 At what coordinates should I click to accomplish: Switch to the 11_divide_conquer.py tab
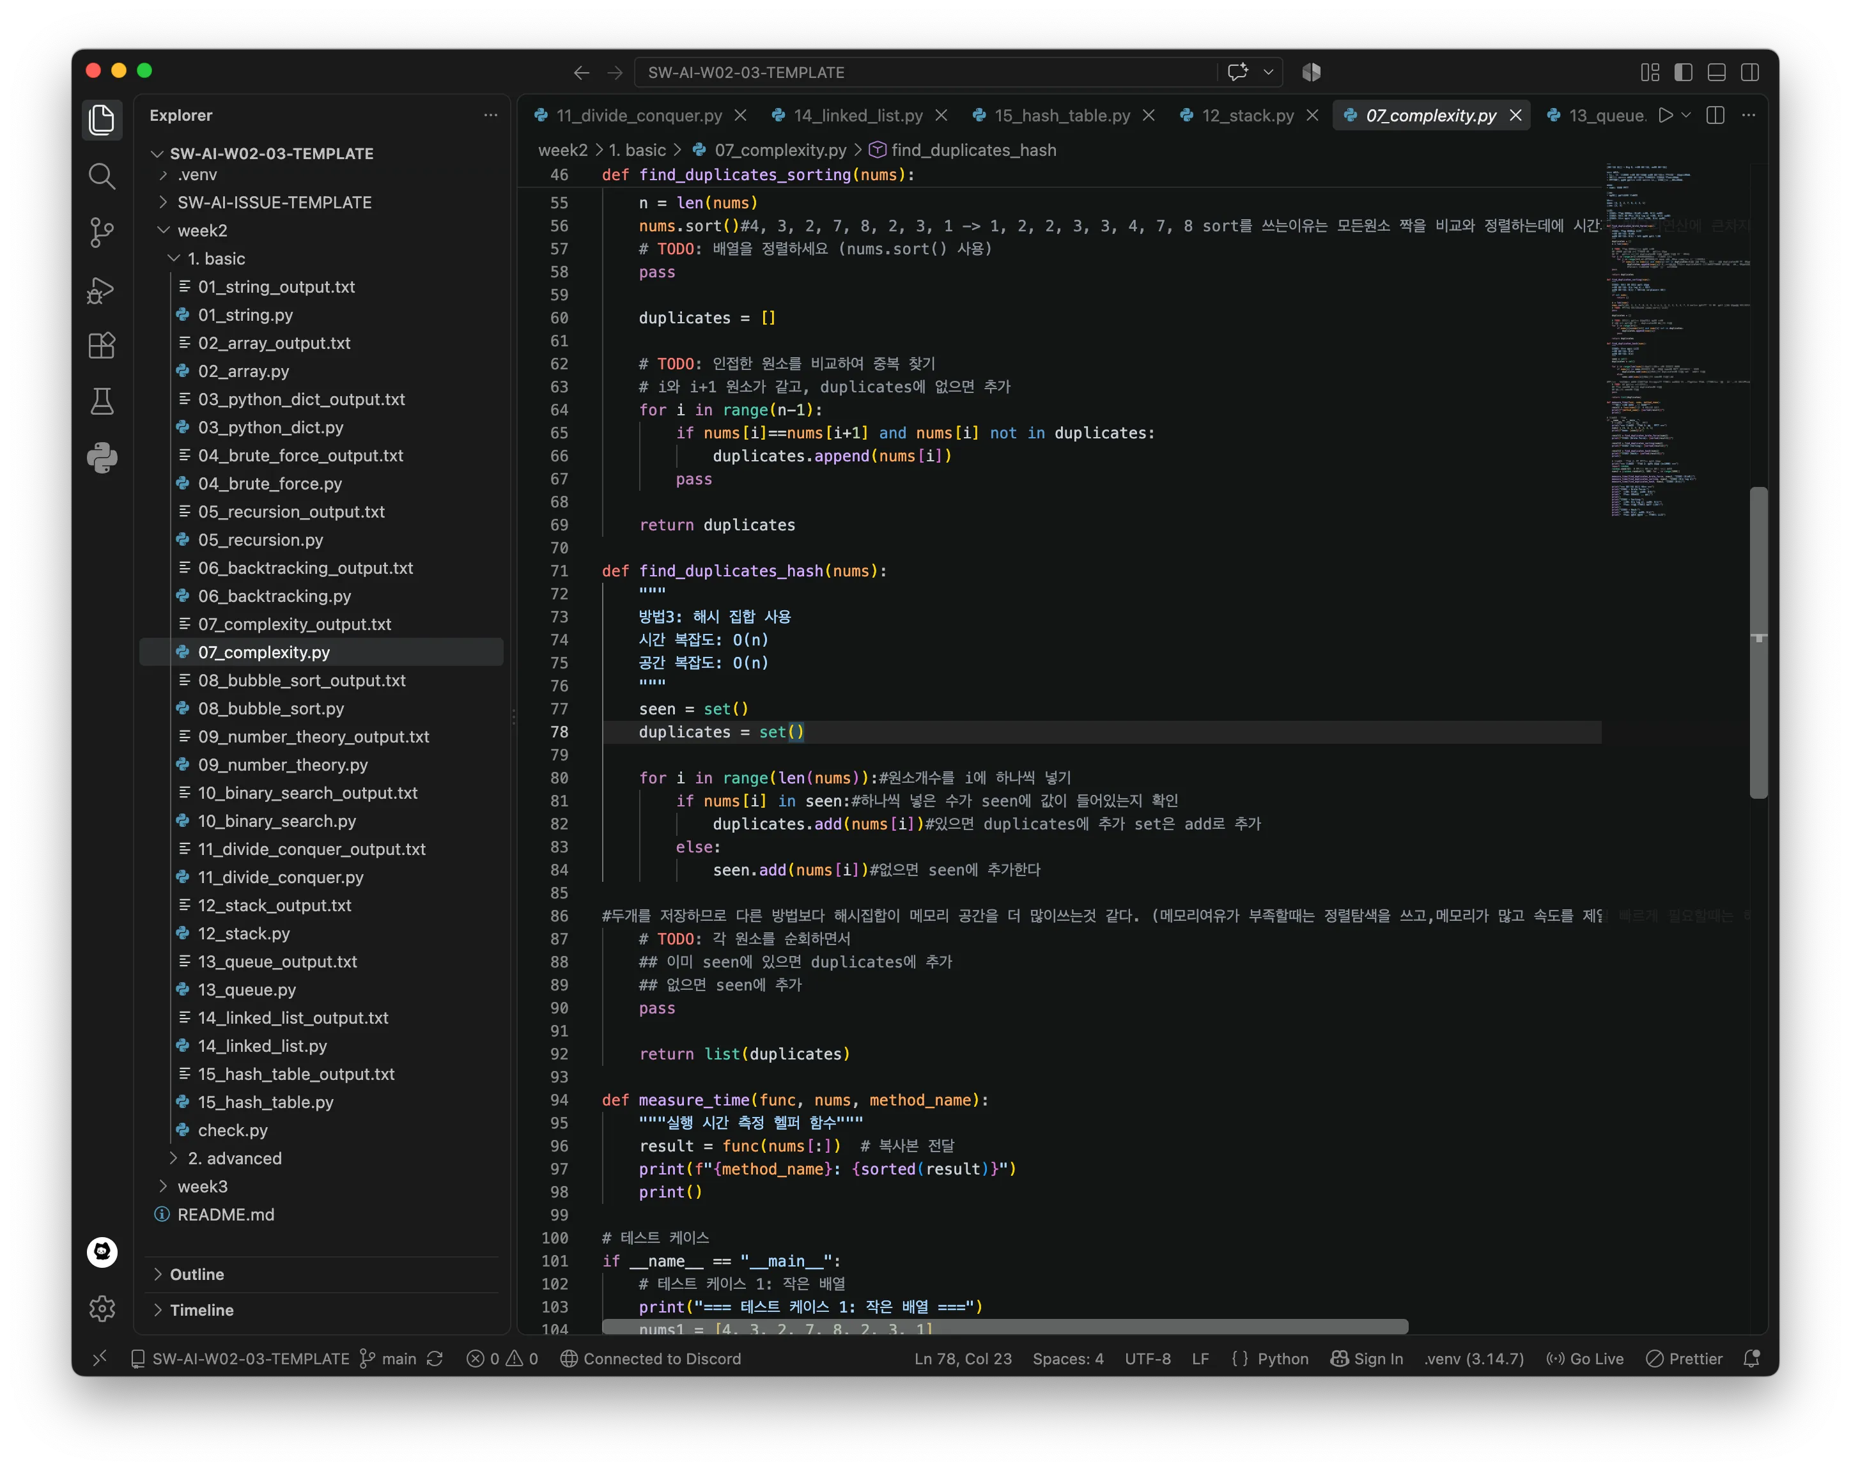(639, 115)
